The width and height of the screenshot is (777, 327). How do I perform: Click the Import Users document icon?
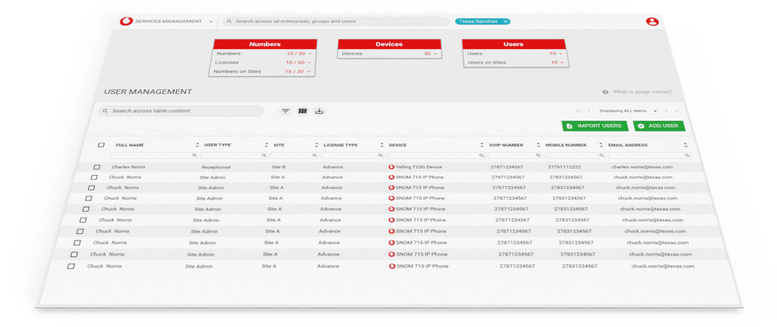(x=570, y=126)
